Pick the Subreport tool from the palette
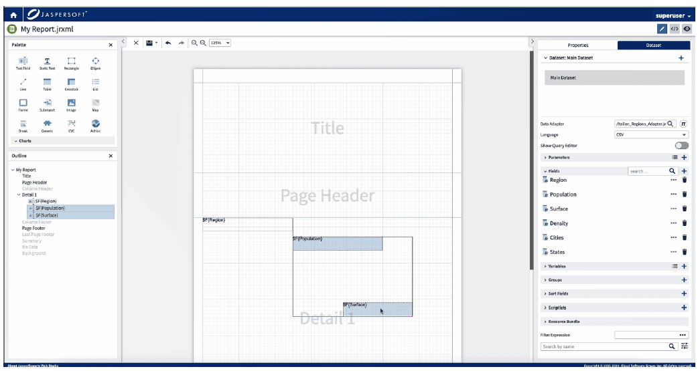698x371 pixels. click(x=48, y=104)
